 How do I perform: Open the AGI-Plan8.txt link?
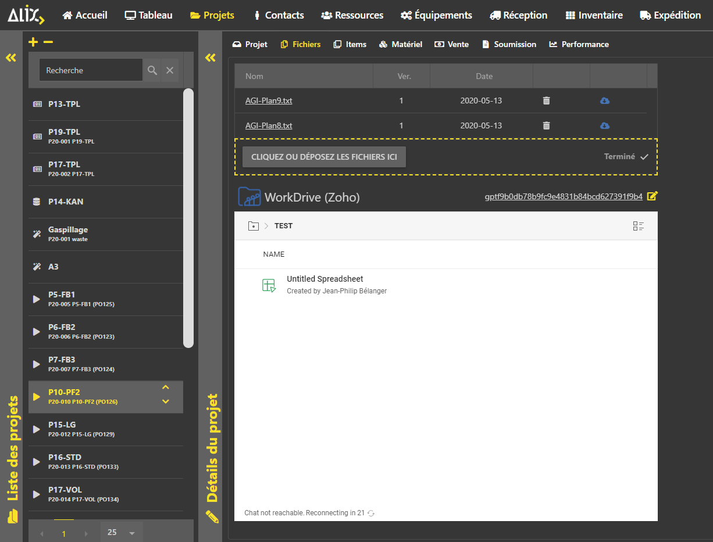[x=269, y=125]
